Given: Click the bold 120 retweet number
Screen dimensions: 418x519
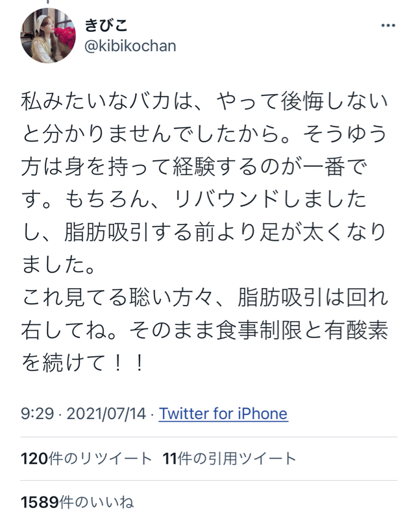Looking at the screenshot, I should click(34, 459).
